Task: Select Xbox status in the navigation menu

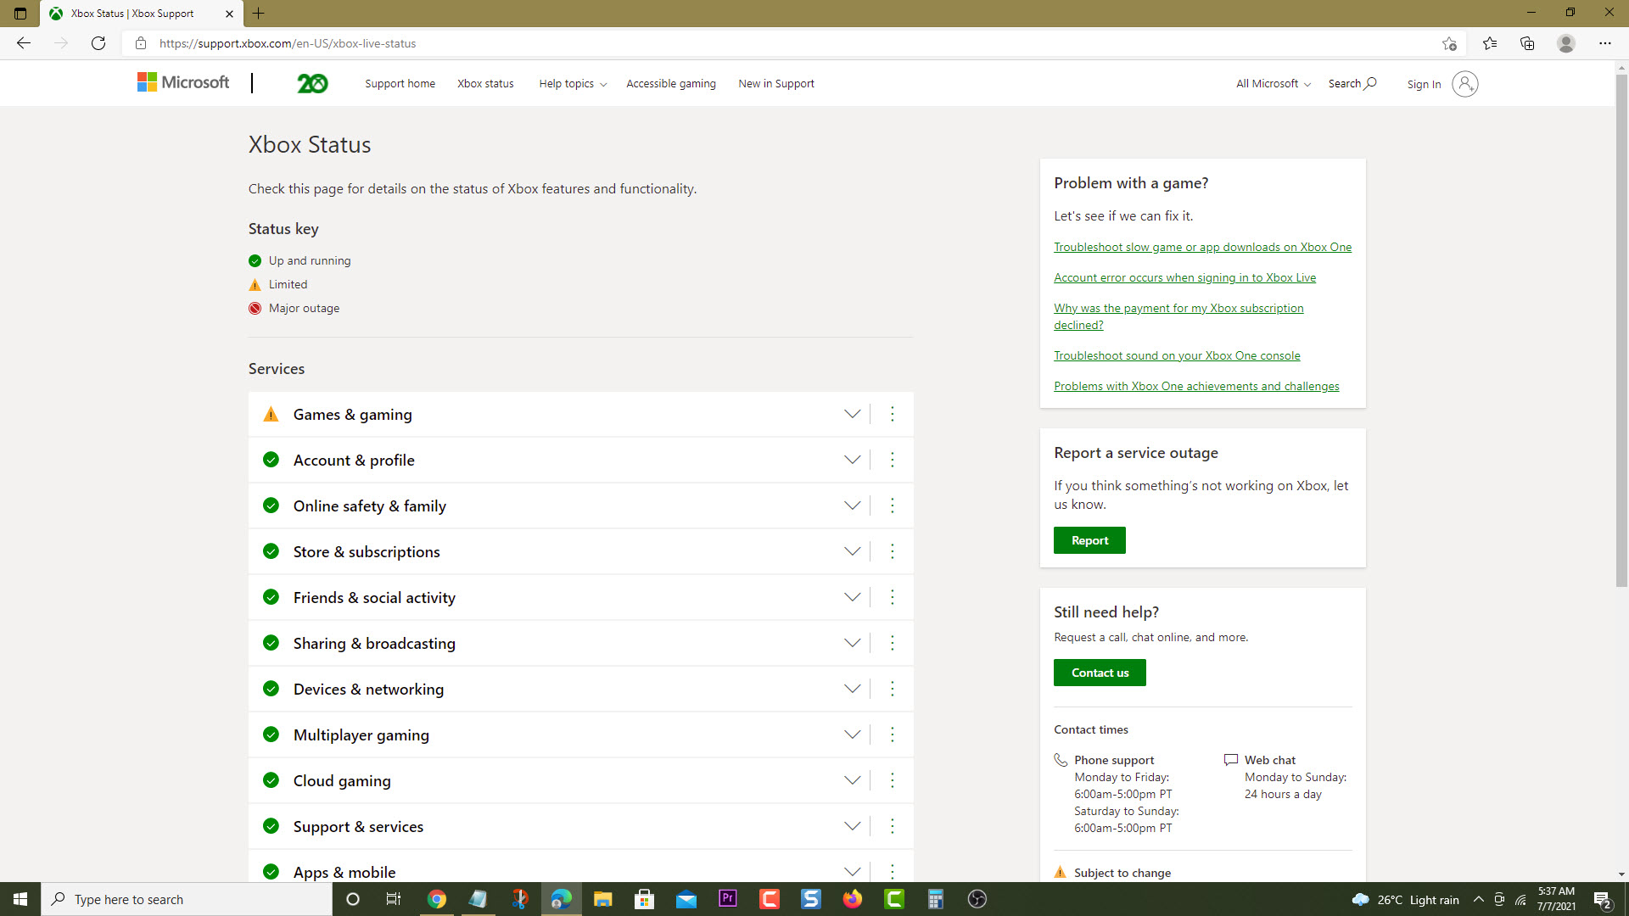Action: (x=485, y=83)
